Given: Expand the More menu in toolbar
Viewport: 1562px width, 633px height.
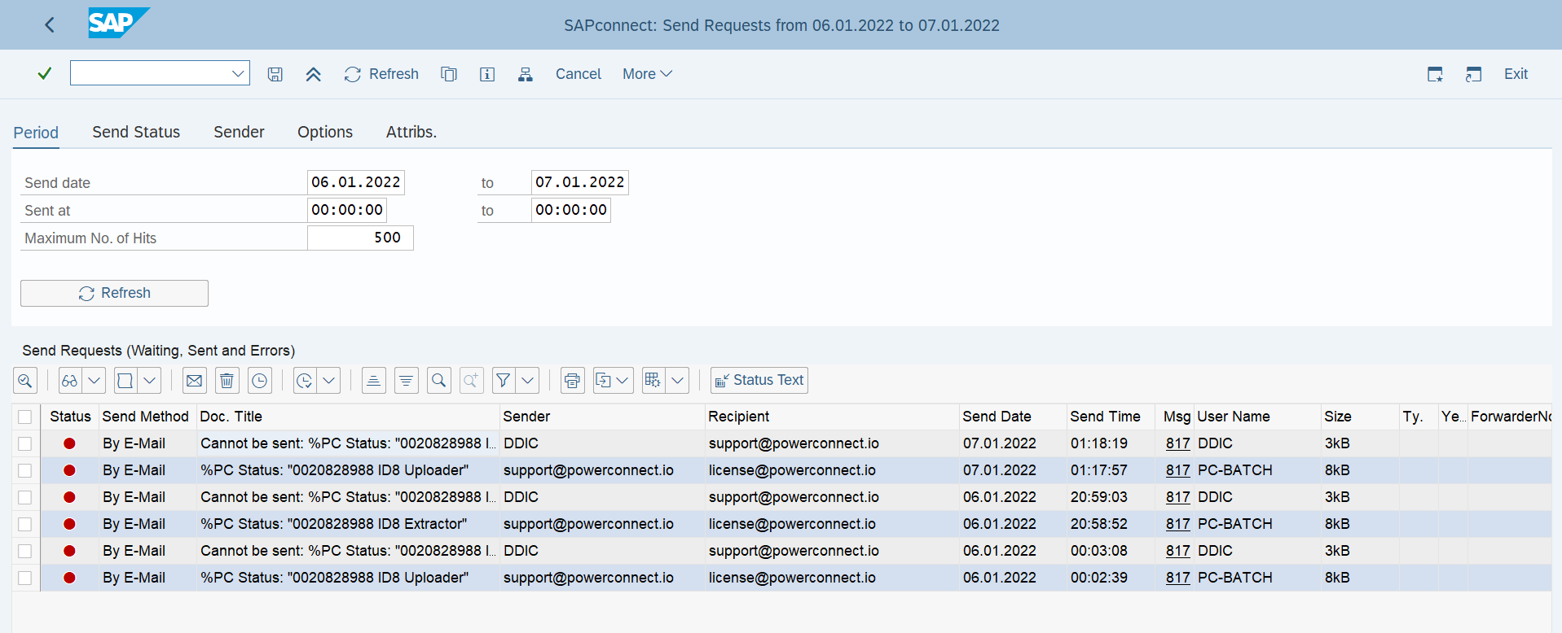Looking at the screenshot, I should [x=647, y=74].
